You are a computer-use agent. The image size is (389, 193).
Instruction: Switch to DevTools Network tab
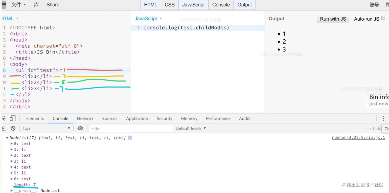pos(85,118)
